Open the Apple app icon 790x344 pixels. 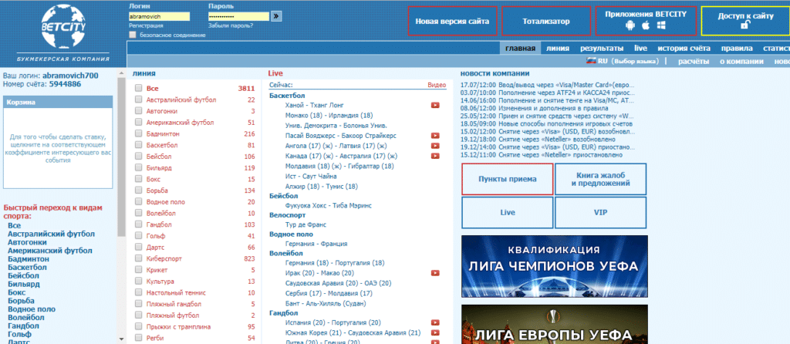point(646,25)
